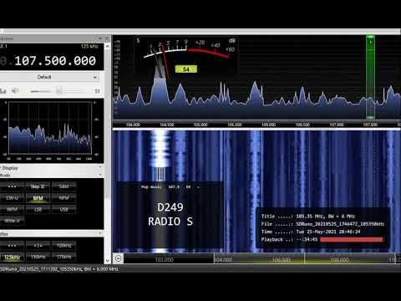The height and width of the screenshot is (301, 401).
Task: Choose the 175kHz filter bandwidth
Action: click(63, 257)
